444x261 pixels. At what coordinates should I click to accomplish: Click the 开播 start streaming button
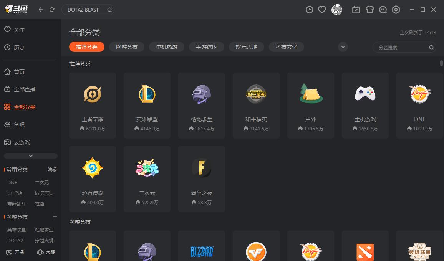click(15, 252)
